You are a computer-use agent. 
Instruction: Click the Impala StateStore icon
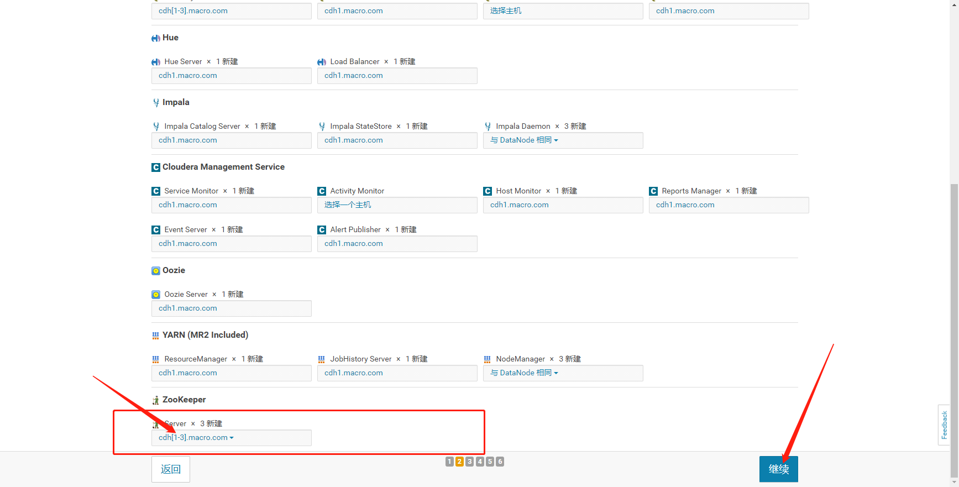point(322,127)
